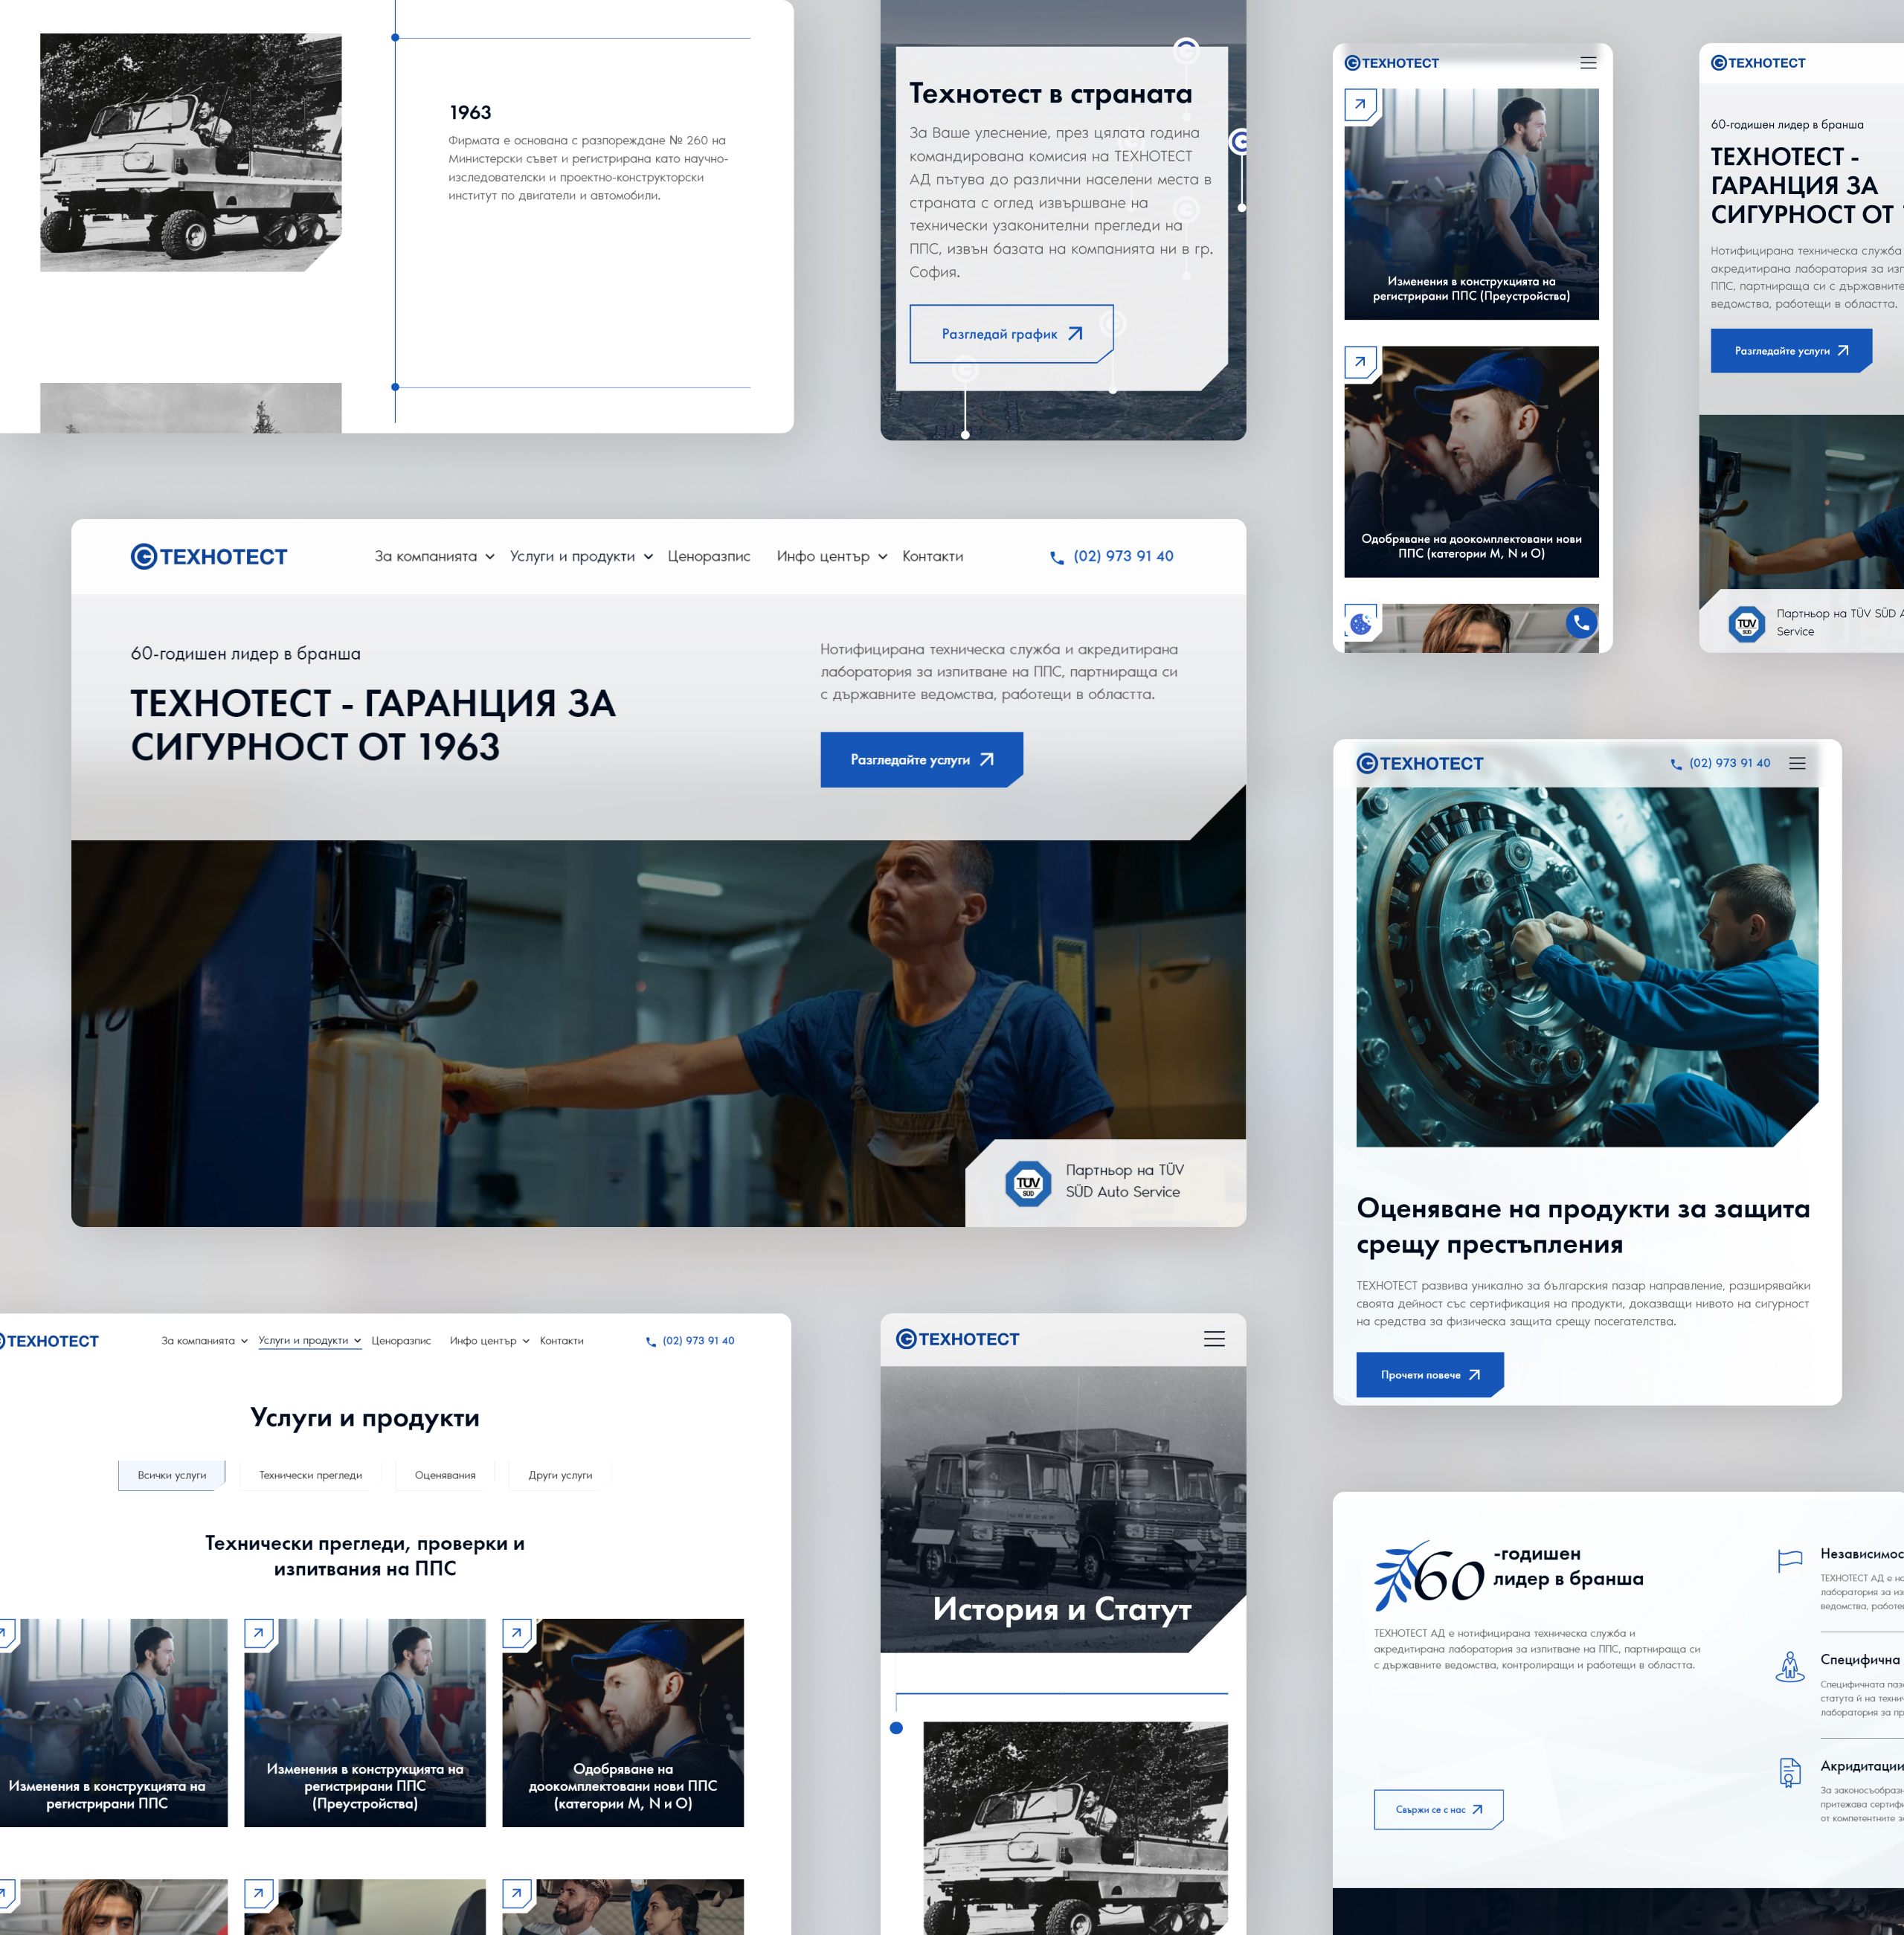The height and width of the screenshot is (1935, 1904).
Task: Click the phone icon next to (02) 973 91 40 in main header
Action: tap(1056, 558)
